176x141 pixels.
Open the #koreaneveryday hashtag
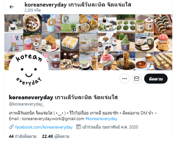[101, 119]
